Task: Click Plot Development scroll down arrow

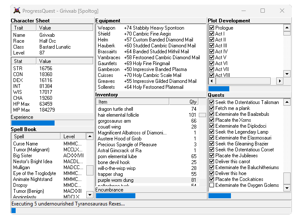Action: (287, 74)
